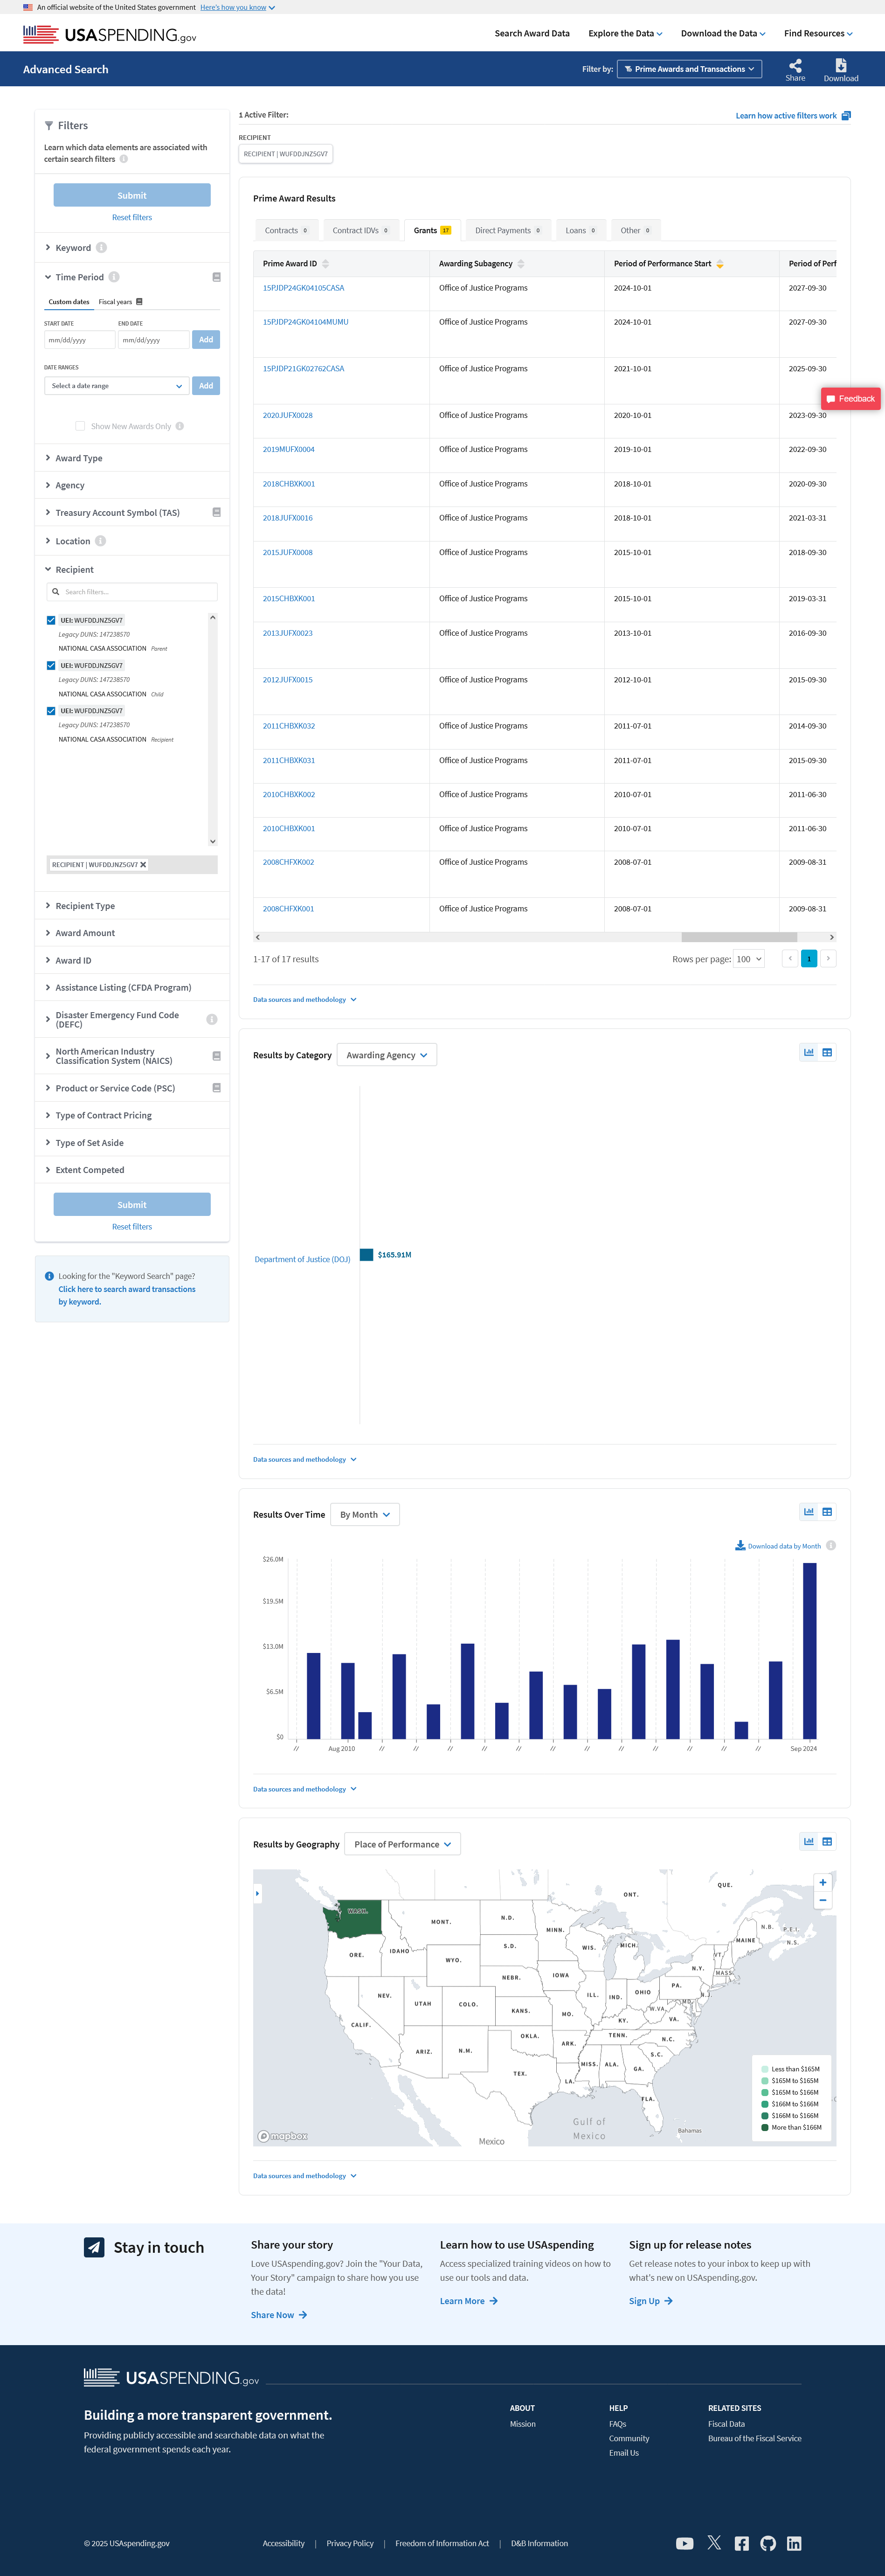
Task: Switch to Contract IDVs tab
Action: point(361,230)
